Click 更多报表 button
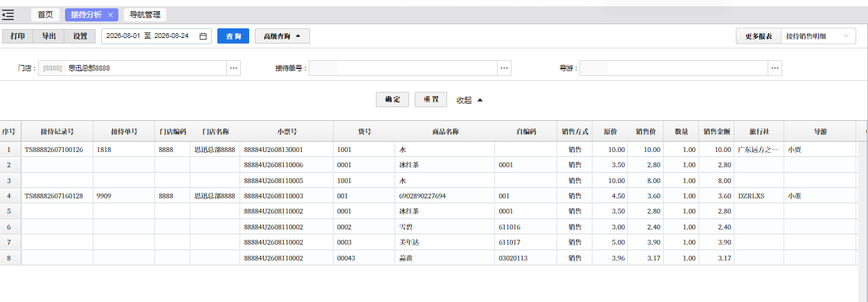The image size is (868, 302). coord(759,36)
